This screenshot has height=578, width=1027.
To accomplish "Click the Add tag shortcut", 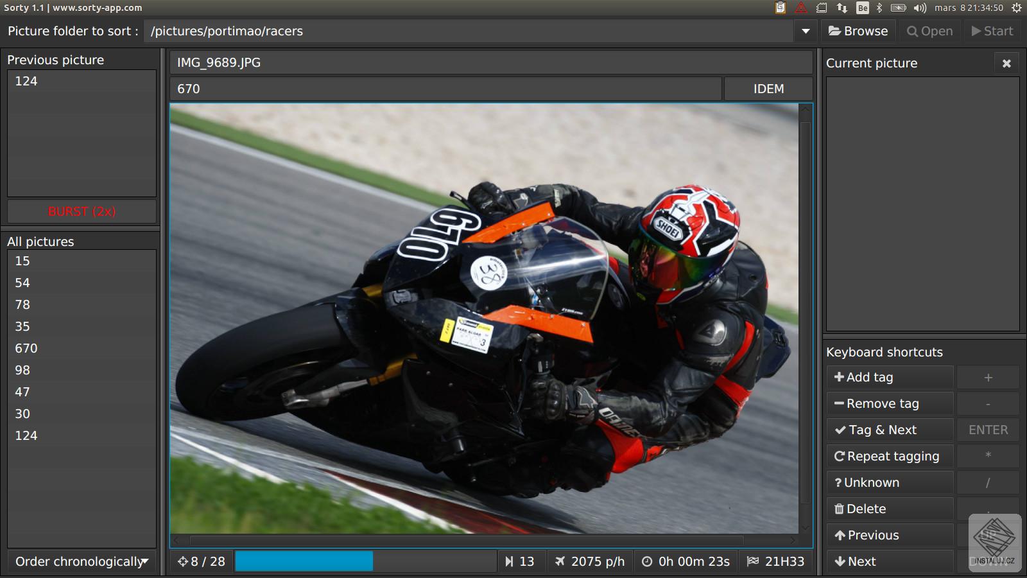I will click(890, 377).
